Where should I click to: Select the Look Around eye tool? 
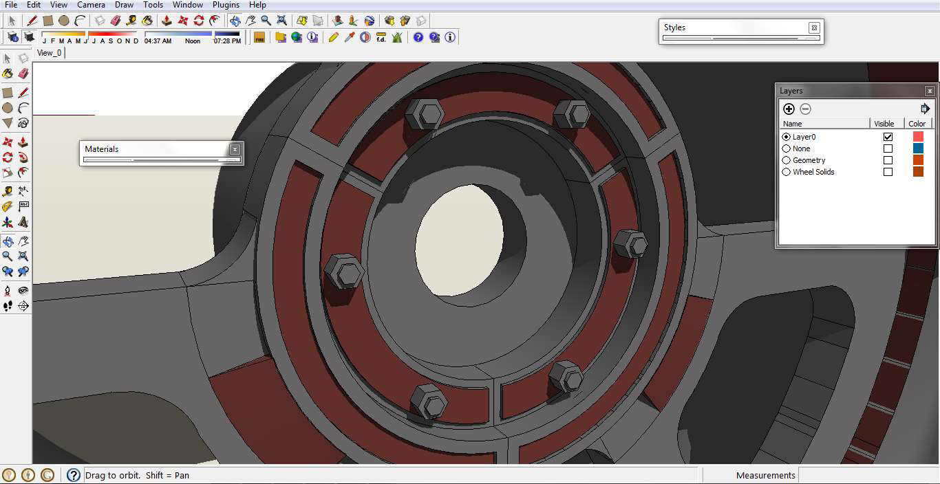pyautogui.click(x=23, y=290)
